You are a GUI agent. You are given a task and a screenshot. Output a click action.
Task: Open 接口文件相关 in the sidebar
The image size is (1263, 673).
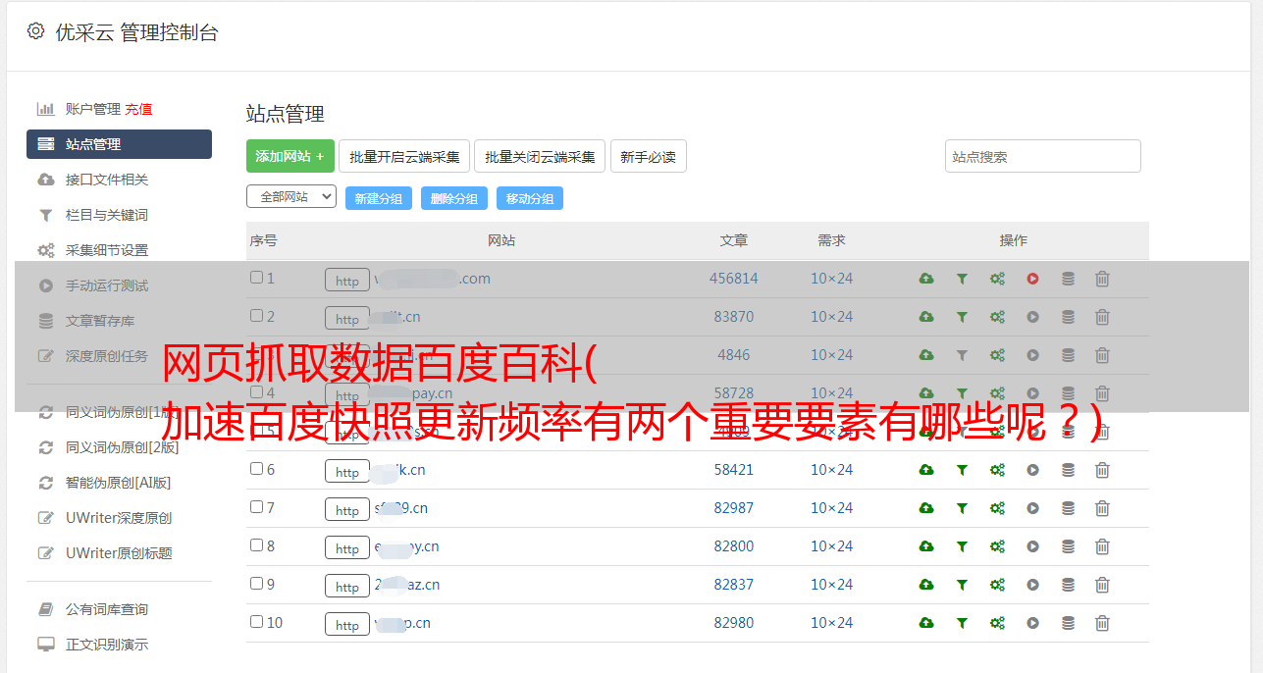coord(106,180)
